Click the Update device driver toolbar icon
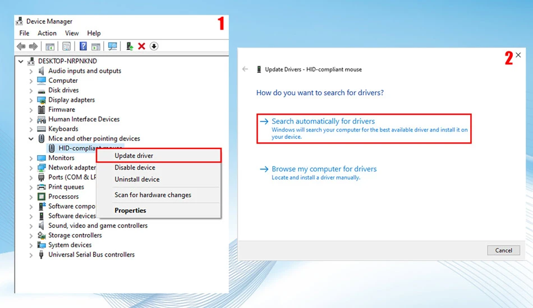 click(129, 46)
